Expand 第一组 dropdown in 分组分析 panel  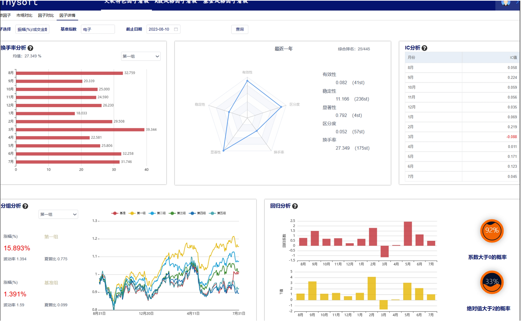point(58,214)
